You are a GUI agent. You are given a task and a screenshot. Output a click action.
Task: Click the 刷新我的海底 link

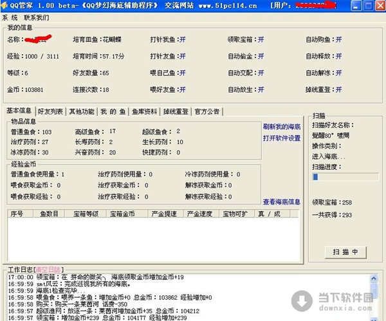pyautogui.click(x=282, y=127)
